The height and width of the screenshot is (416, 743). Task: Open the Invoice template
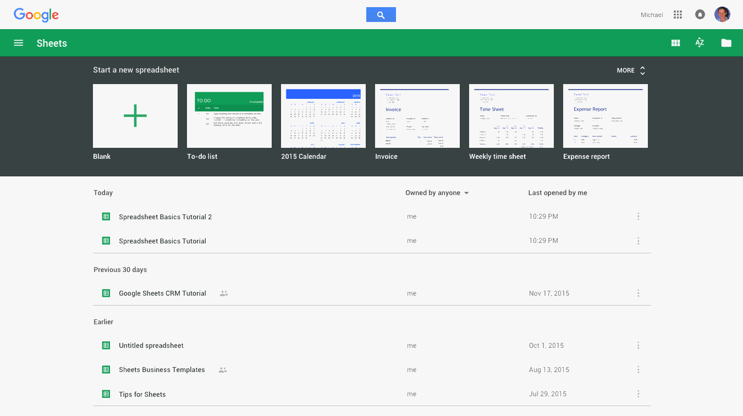[x=417, y=116]
